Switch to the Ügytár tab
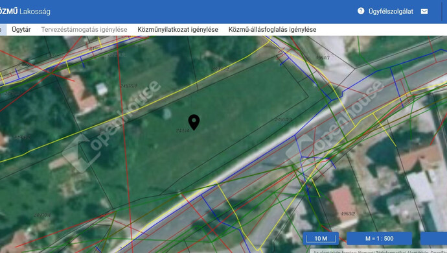 click(x=21, y=29)
